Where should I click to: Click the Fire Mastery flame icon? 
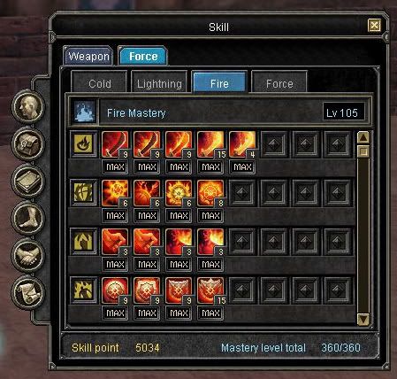(85, 112)
